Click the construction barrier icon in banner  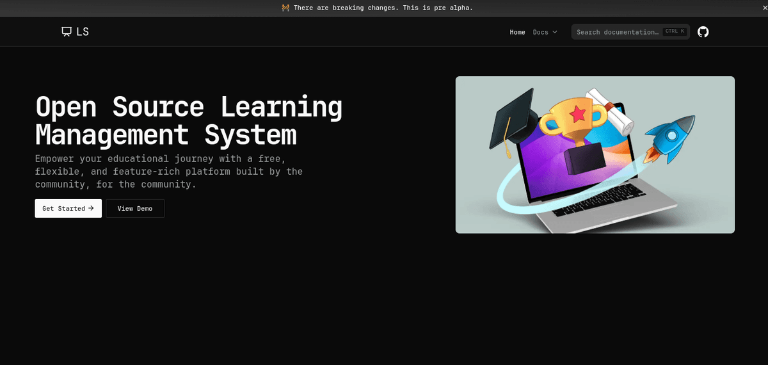pyautogui.click(x=285, y=8)
